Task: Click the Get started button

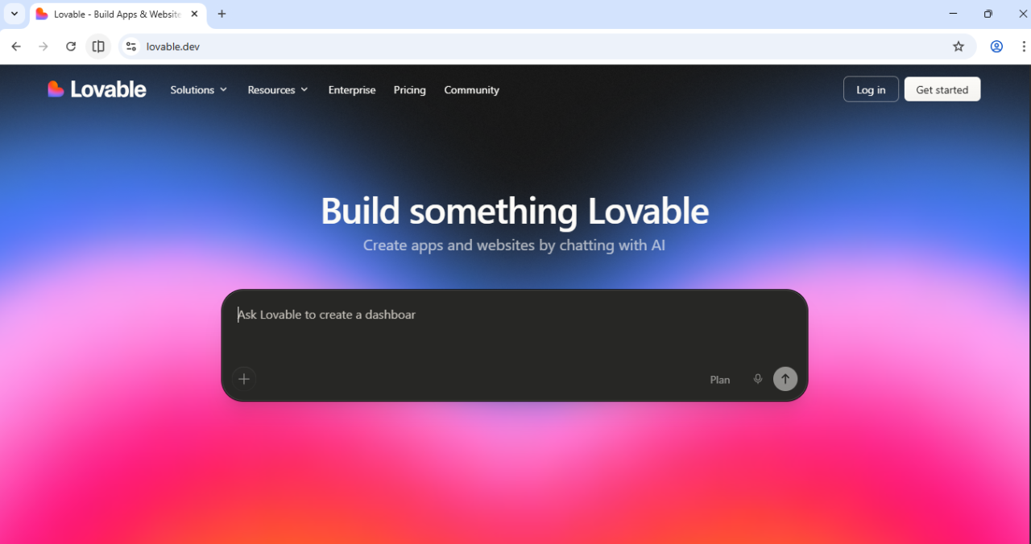Action: click(x=942, y=89)
